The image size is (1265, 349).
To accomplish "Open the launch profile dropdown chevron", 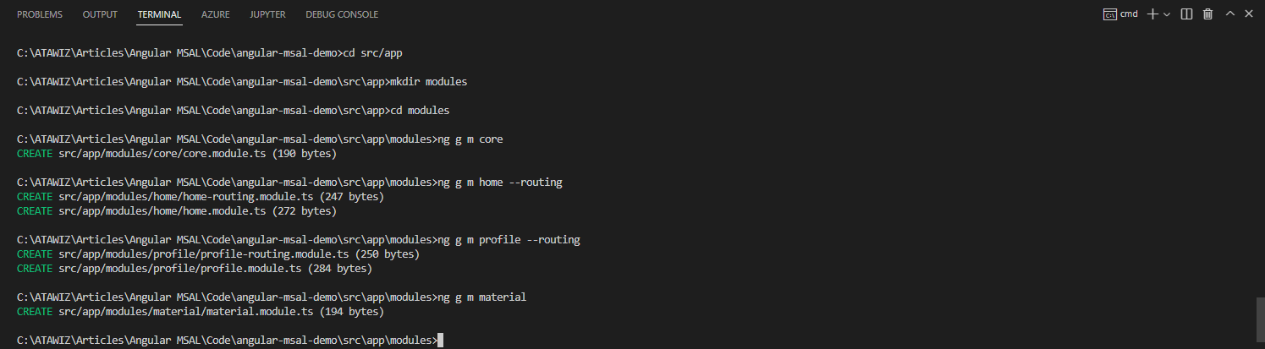I will pos(1167,14).
